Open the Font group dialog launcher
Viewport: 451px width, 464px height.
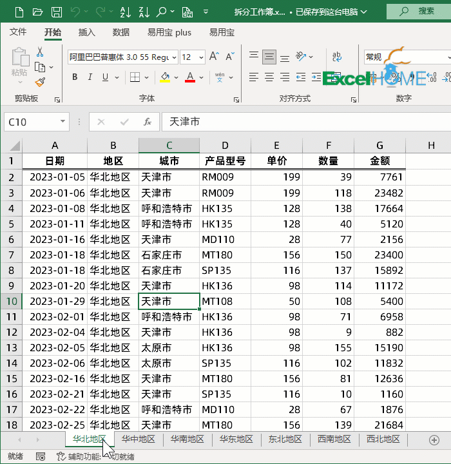click(x=236, y=100)
